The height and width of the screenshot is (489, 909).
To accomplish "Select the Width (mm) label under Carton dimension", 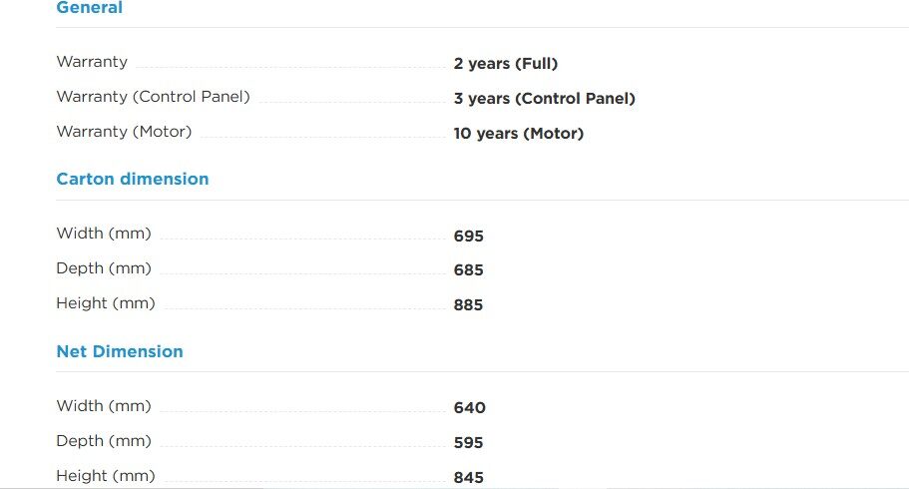I will click(104, 234).
